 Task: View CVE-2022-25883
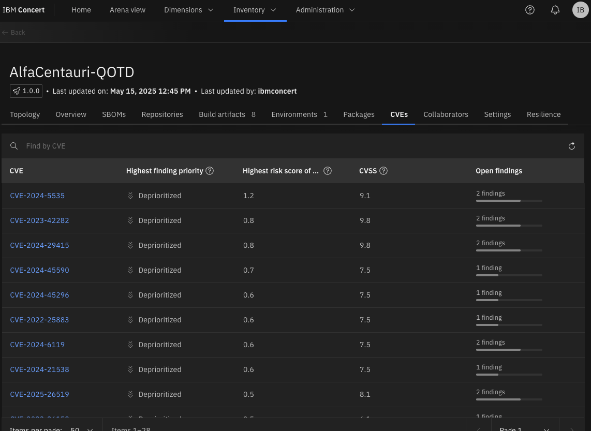pyautogui.click(x=39, y=320)
